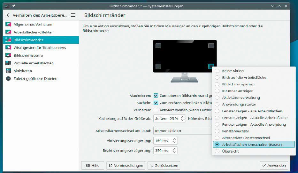Image resolution: width=298 pixels, height=173 pixels.
Task: Open Bildschirmsperre label
Action: tap(28, 55)
